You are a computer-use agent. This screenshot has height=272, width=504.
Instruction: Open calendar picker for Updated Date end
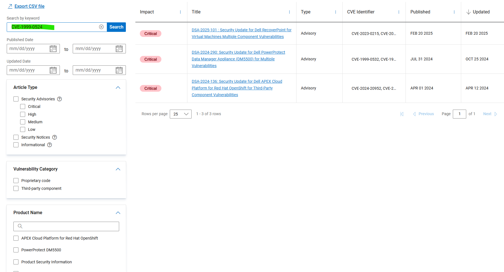tap(119, 70)
